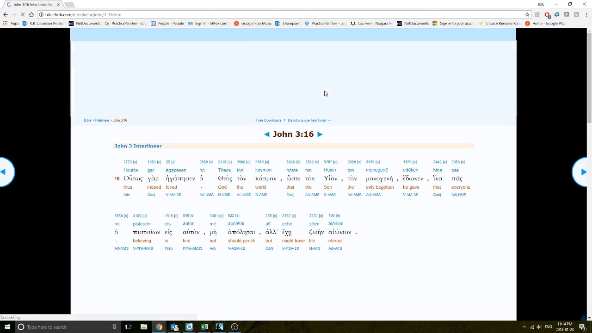Click the John 3 Interlinear heading link

point(138,146)
